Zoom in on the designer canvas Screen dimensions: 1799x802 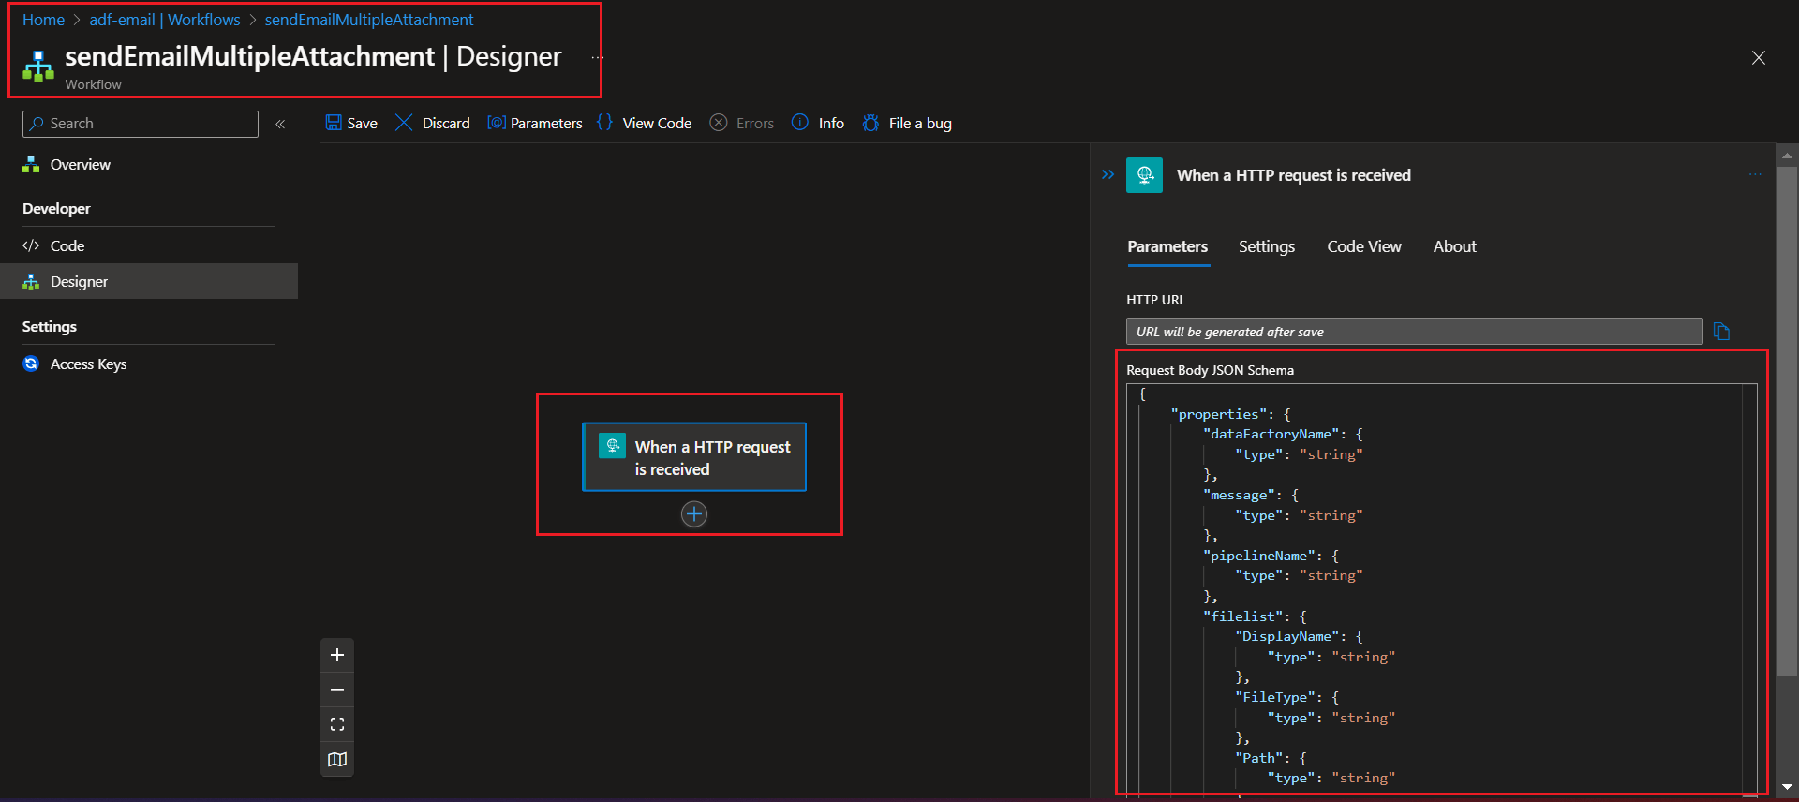pos(337,655)
